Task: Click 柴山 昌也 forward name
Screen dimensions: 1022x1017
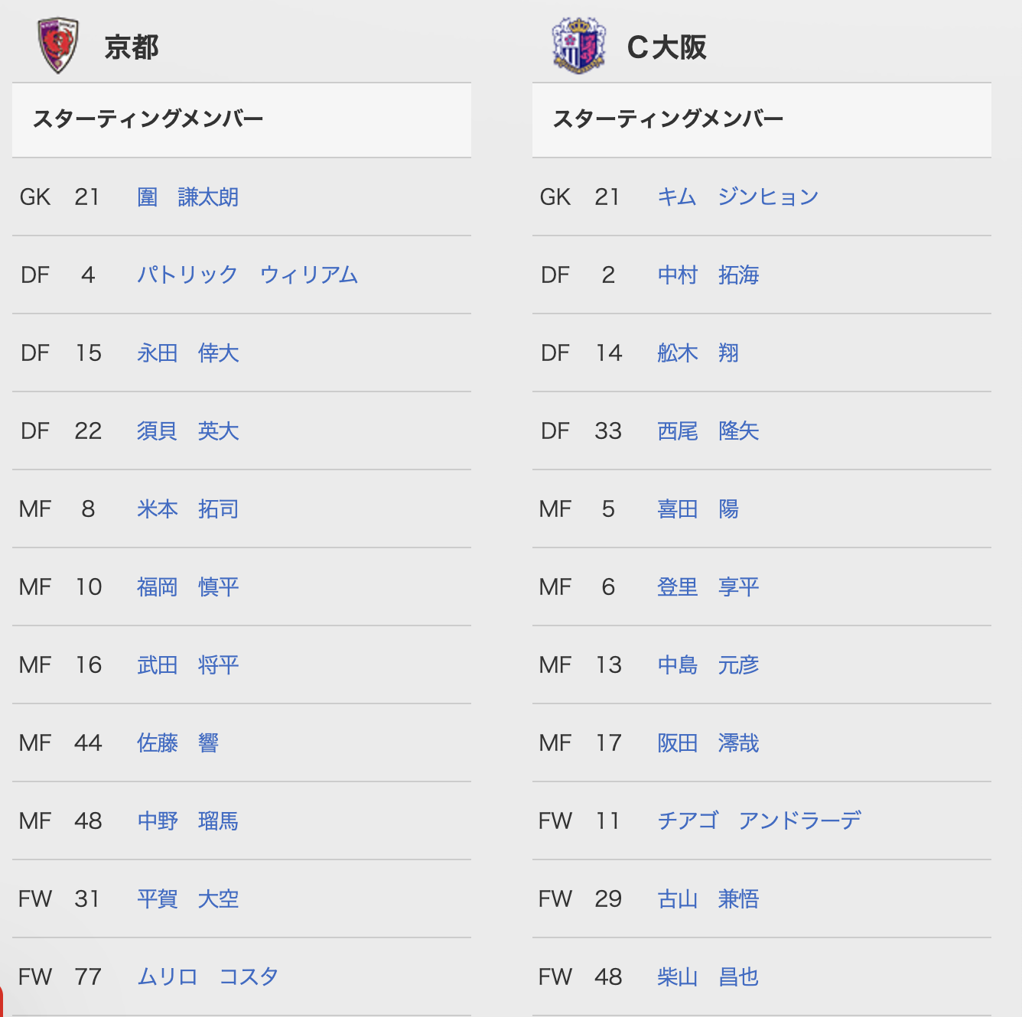Action: [x=708, y=977]
